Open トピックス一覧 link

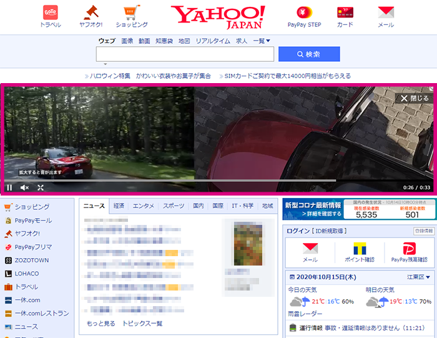142,324
